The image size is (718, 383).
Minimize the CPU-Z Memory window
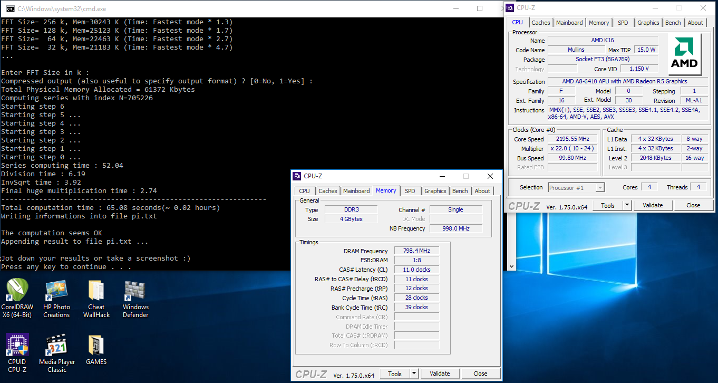tap(442, 176)
